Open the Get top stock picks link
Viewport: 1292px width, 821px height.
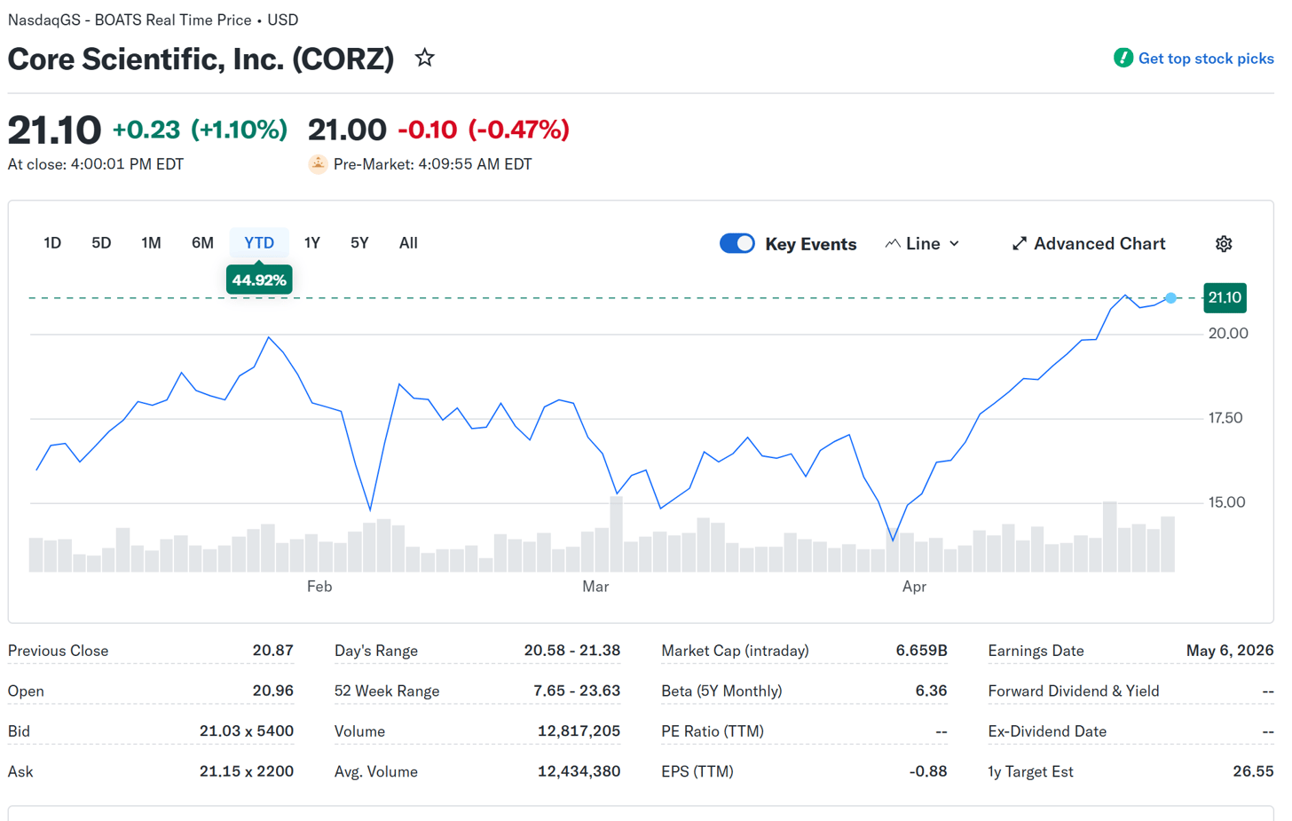click(1205, 59)
